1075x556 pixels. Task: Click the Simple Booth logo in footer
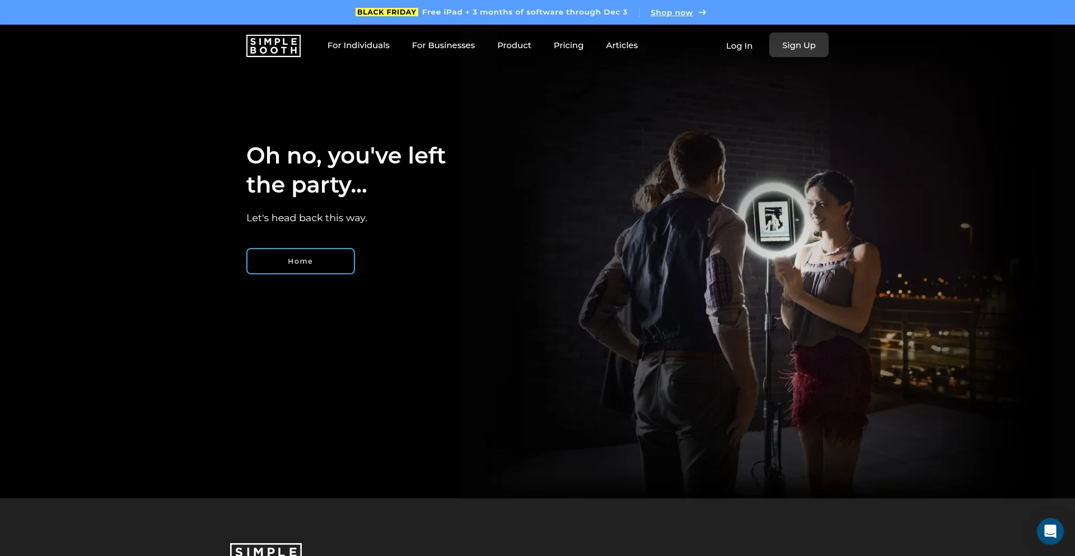[266, 550]
